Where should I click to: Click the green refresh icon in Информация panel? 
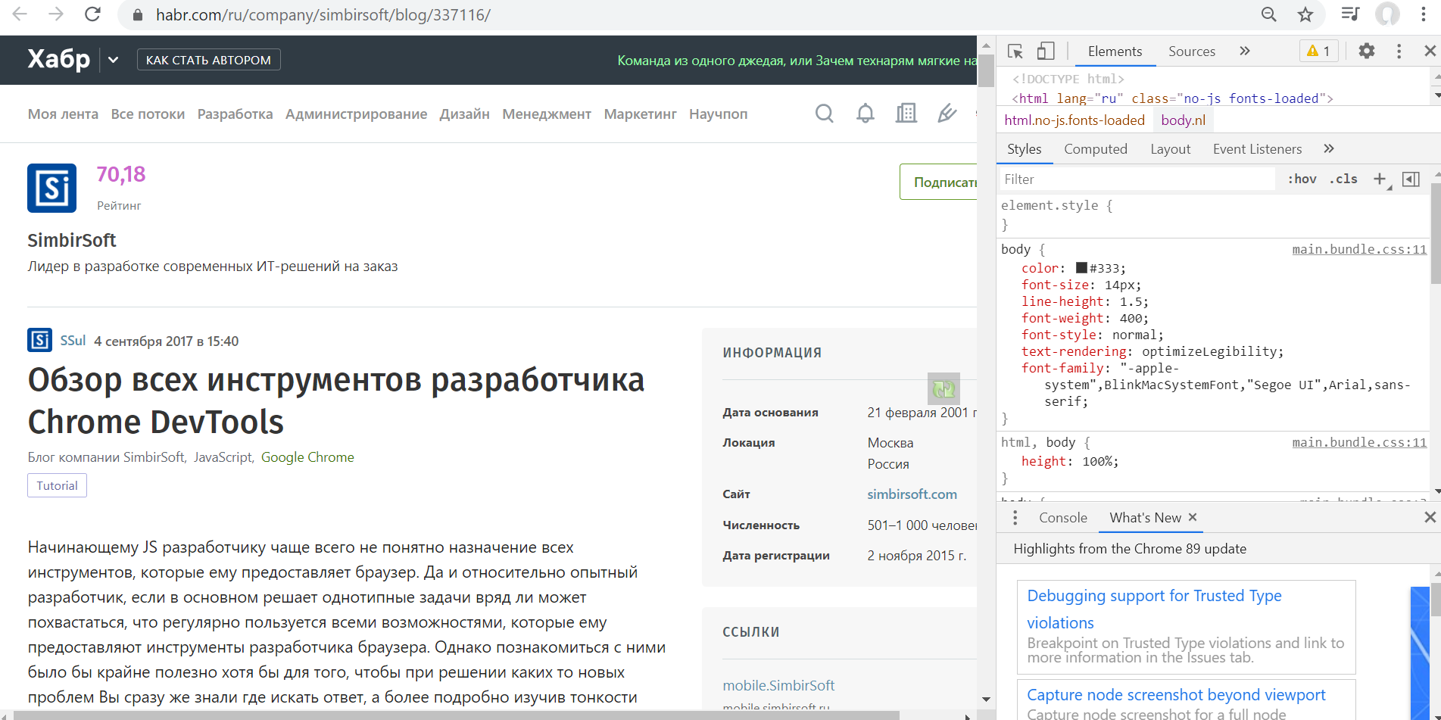click(x=944, y=389)
